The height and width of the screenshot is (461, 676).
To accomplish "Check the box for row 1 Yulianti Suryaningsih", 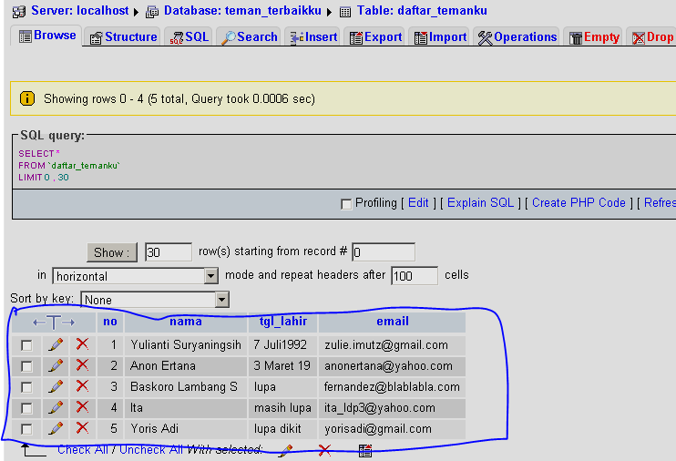I will 26,345.
